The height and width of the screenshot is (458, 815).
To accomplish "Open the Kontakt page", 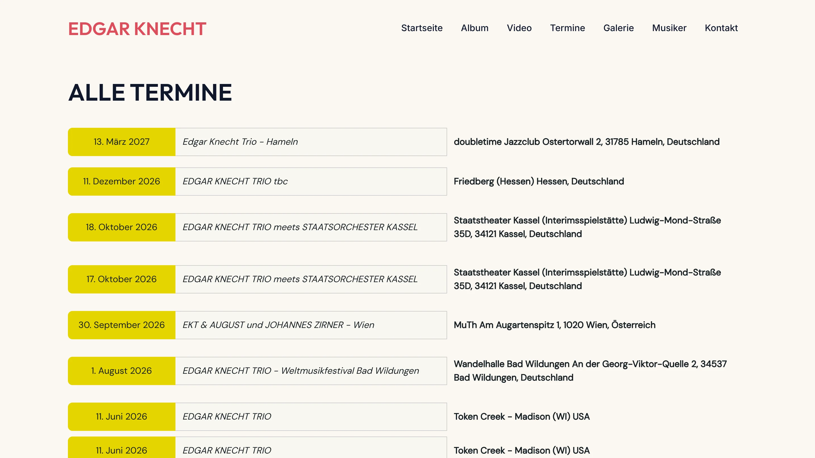I will pyautogui.click(x=721, y=28).
